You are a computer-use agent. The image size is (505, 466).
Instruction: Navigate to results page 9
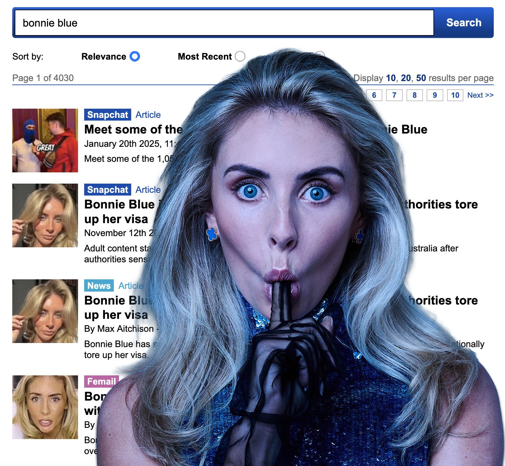[x=435, y=95]
